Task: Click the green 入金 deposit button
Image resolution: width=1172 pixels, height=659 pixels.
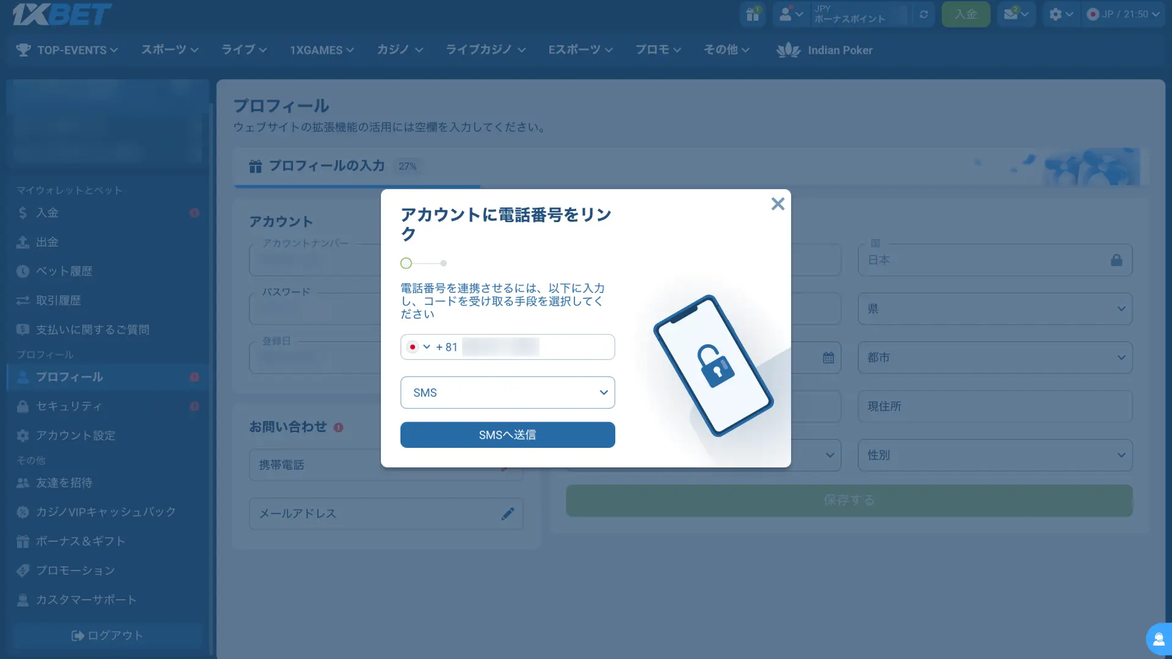Action: coord(966,14)
